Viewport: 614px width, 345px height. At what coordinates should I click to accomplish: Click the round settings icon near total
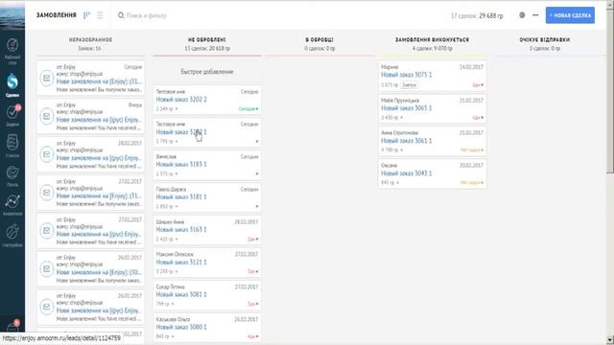(x=522, y=15)
